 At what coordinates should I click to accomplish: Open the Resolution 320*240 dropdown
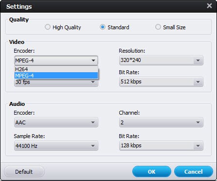click(161, 60)
